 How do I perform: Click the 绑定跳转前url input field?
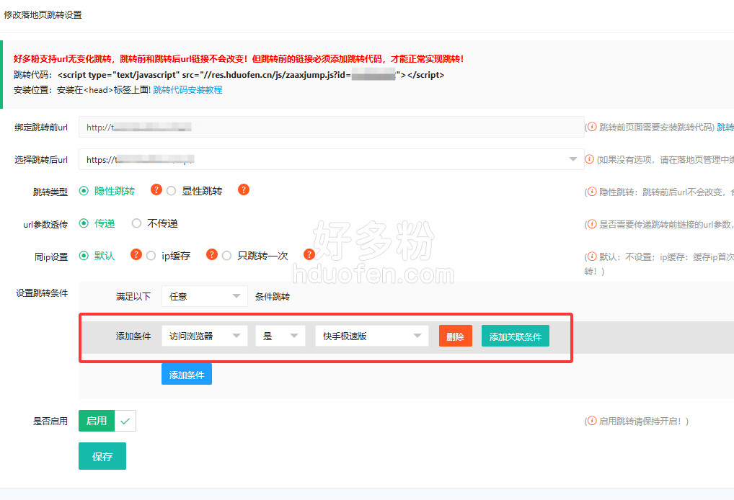tap(332, 127)
